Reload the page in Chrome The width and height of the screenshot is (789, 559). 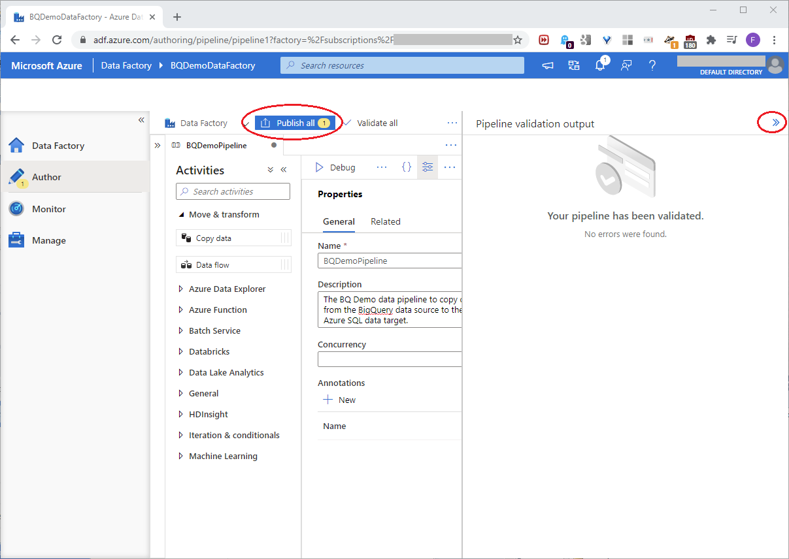tap(57, 40)
